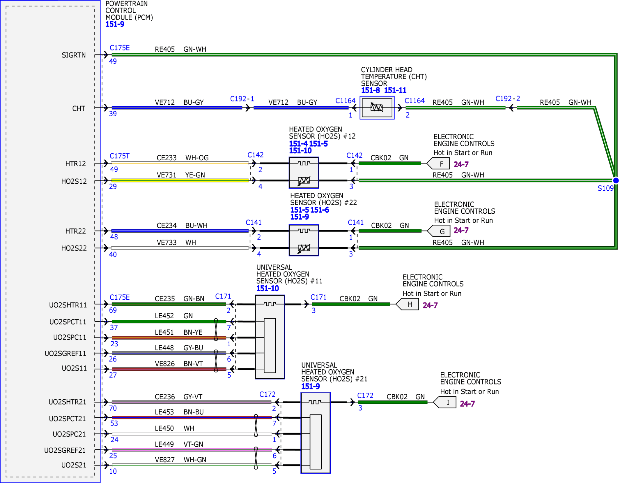Click the HO2S22 pin label
The width and height of the screenshot is (620, 483).
[x=74, y=248]
